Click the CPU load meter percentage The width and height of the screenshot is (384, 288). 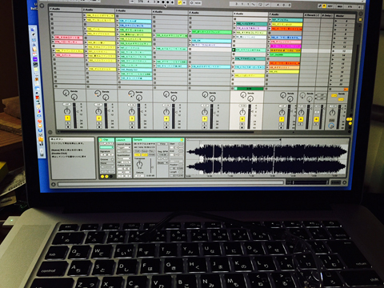click(x=350, y=6)
